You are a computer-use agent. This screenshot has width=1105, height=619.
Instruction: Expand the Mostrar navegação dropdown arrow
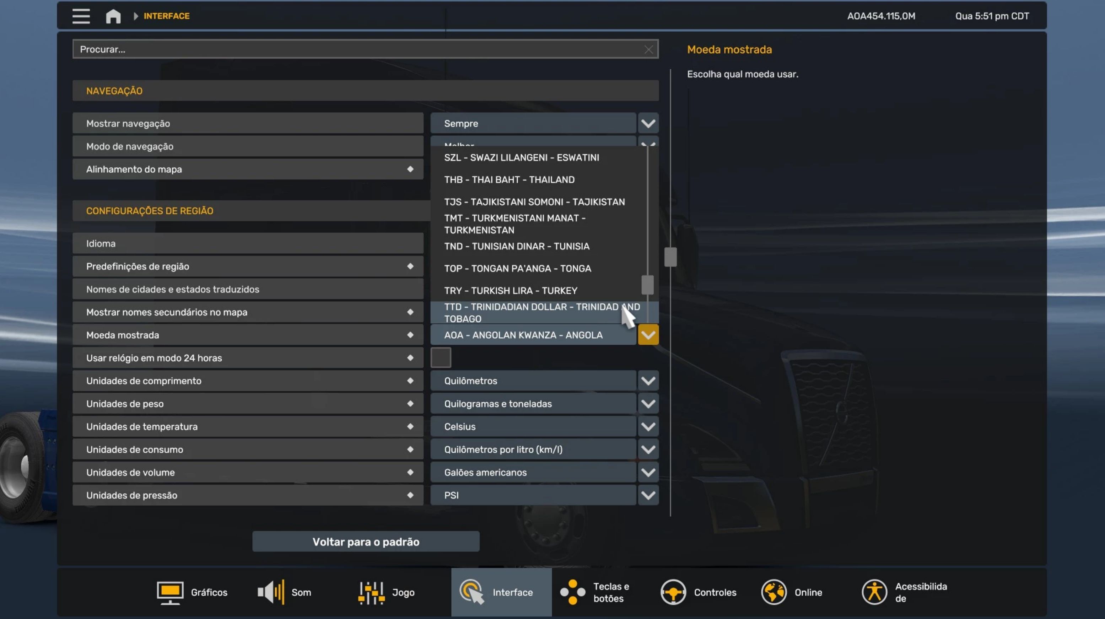click(x=648, y=124)
